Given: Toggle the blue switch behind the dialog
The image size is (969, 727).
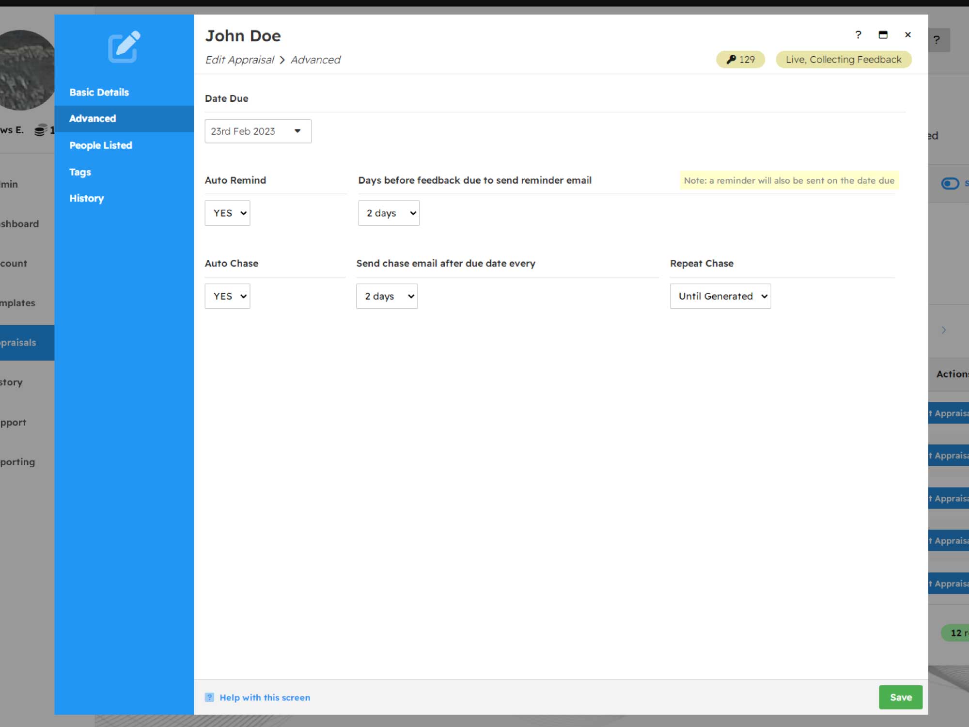Looking at the screenshot, I should pos(950,184).
